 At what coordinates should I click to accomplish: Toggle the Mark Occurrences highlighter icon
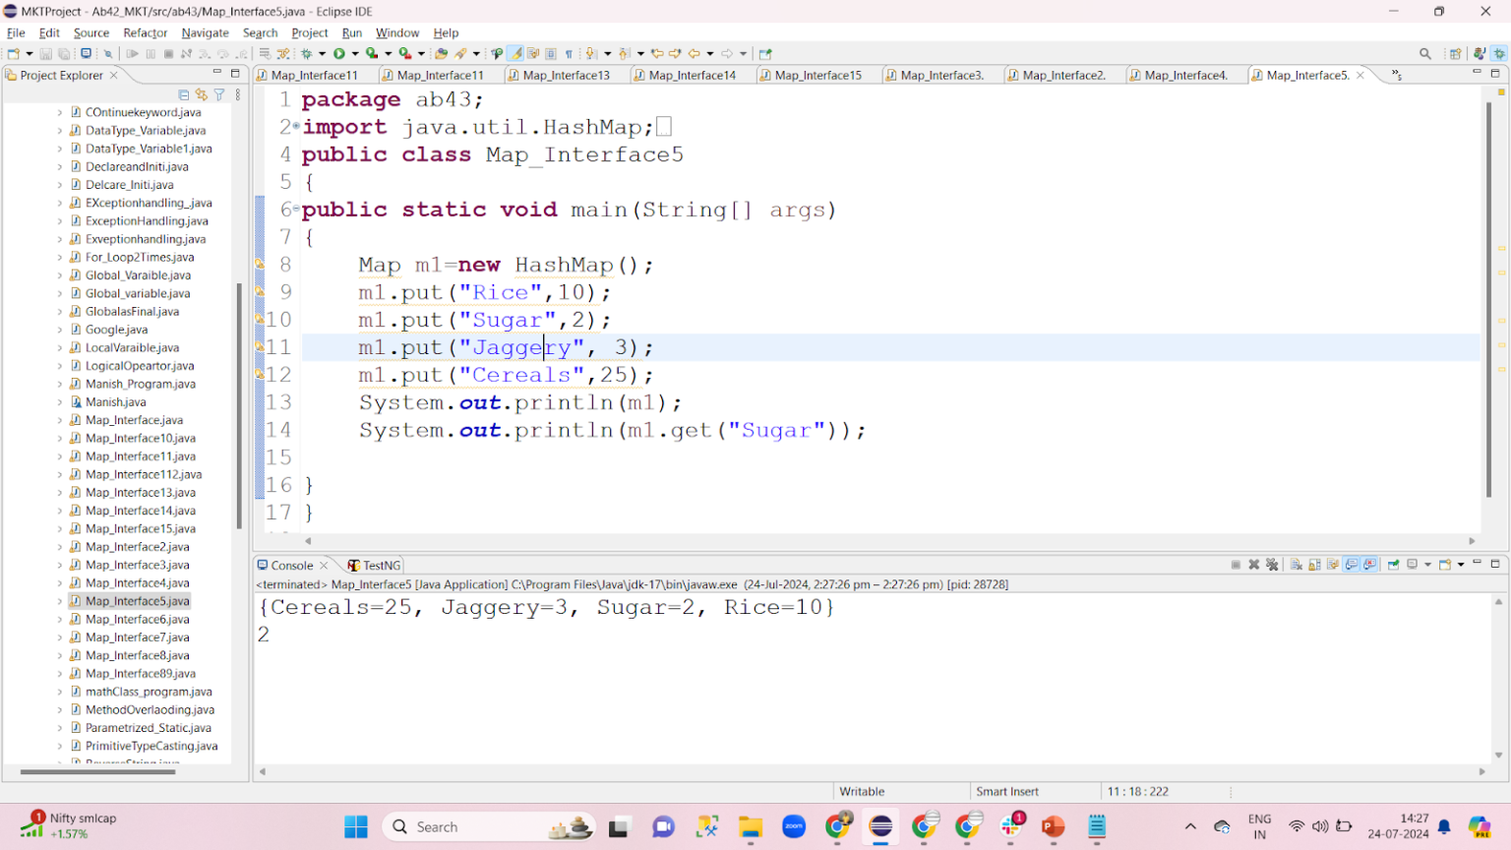point(514,53)
